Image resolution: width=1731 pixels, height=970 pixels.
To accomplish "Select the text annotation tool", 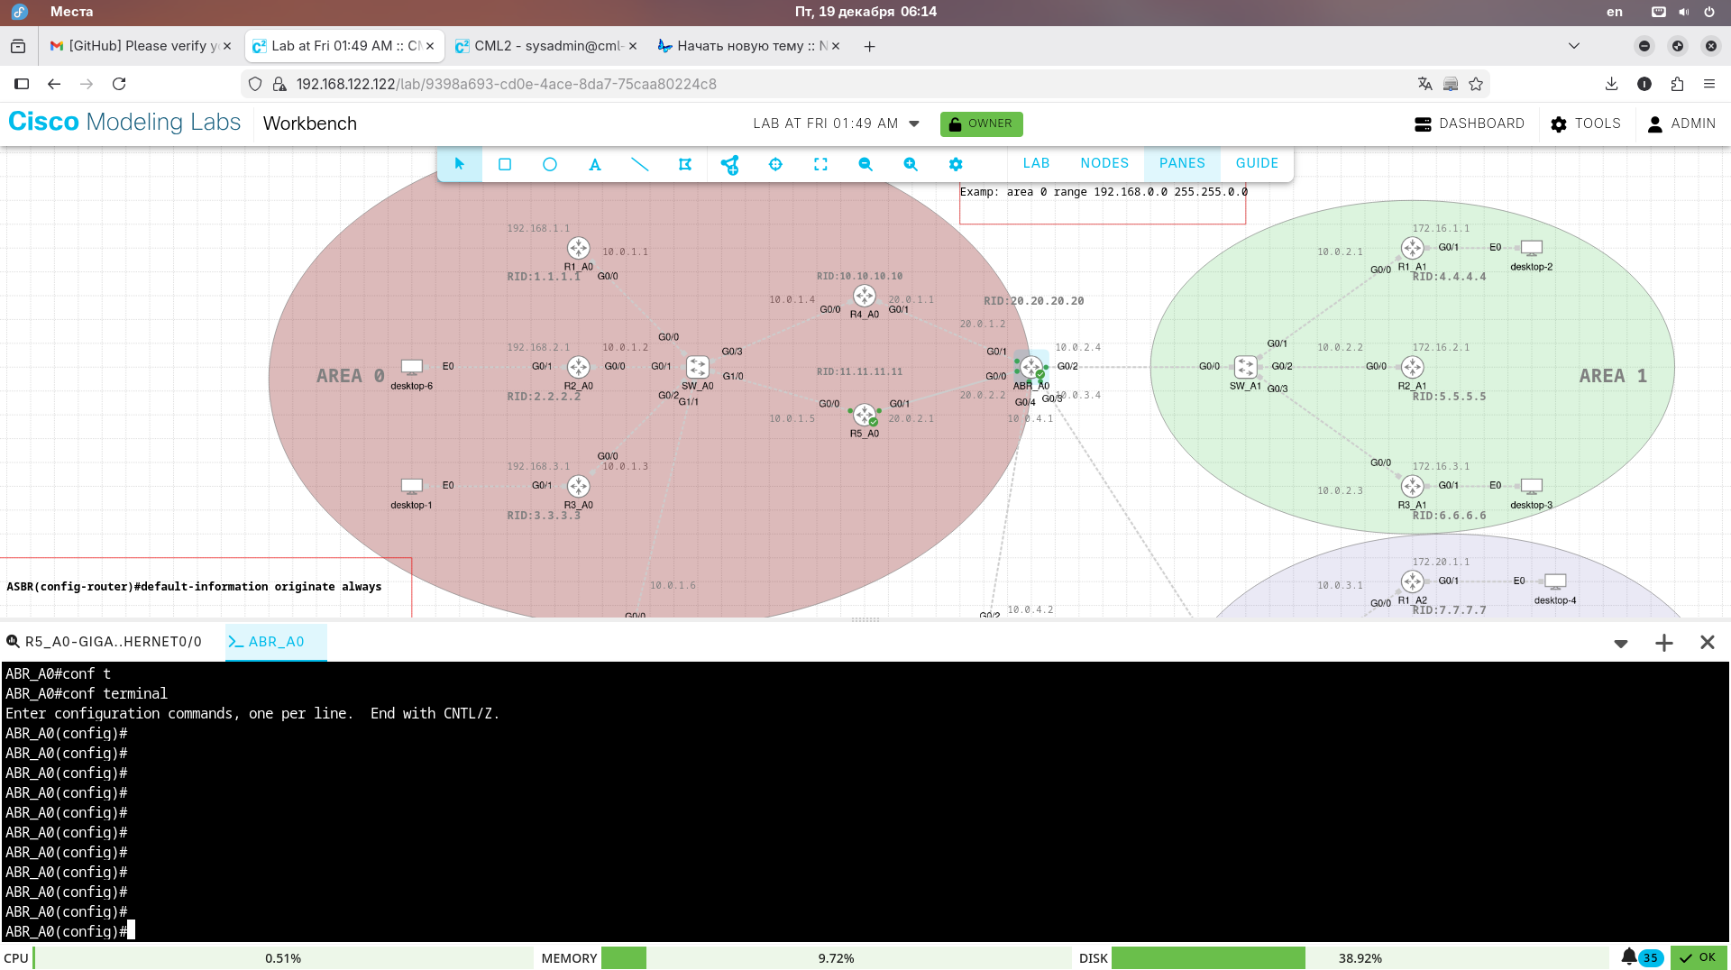I will 595,164.
